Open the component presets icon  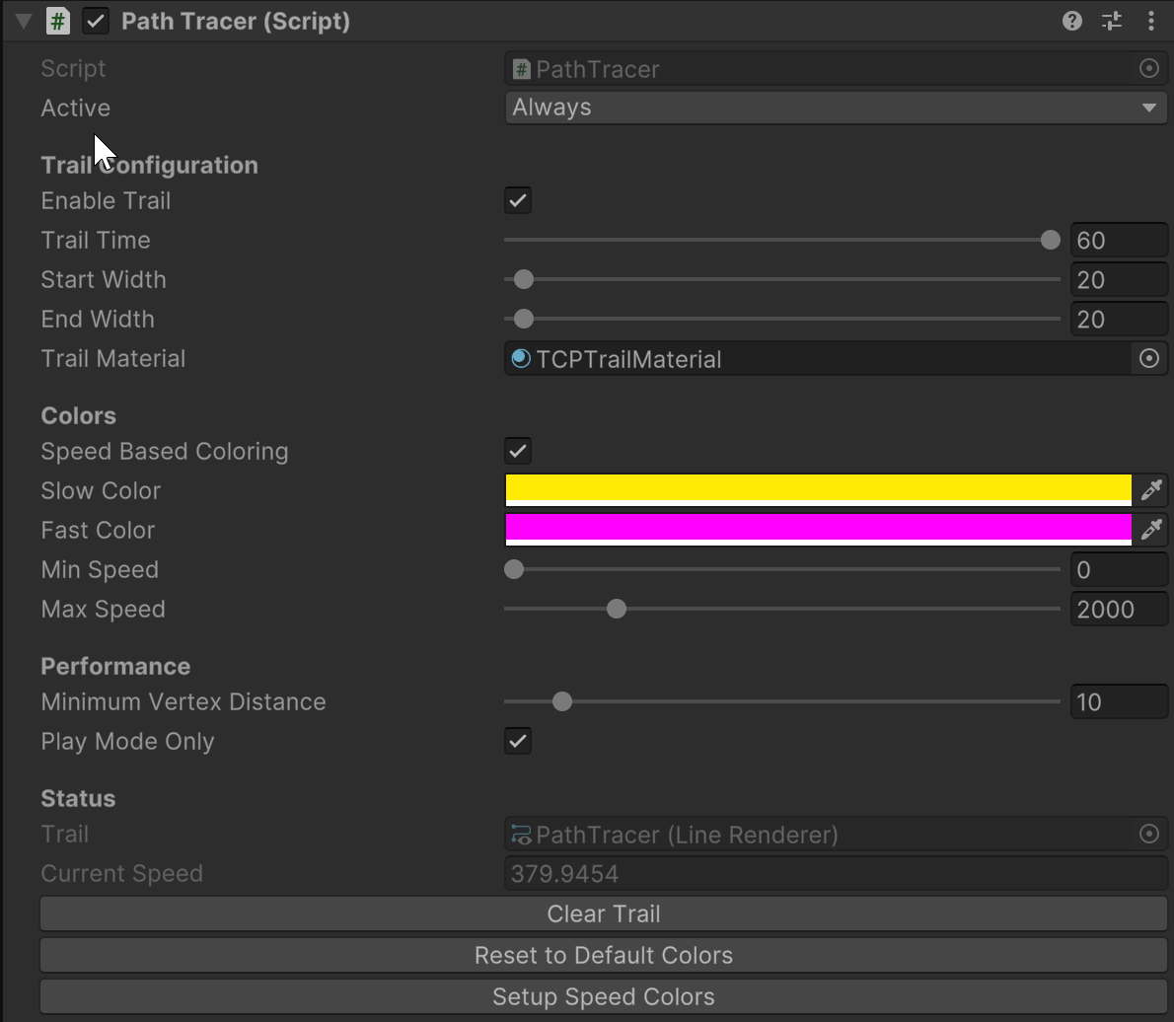click(x=1112, y=21)
